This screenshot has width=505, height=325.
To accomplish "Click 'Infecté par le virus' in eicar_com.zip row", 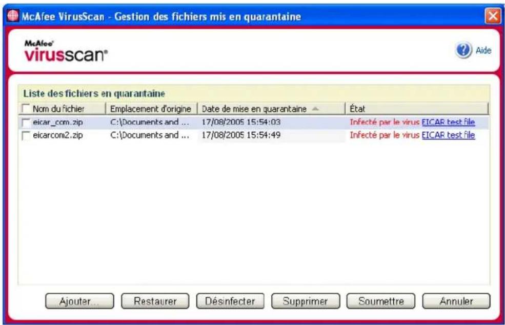I will pyautogui.click(x=385, y=122).
